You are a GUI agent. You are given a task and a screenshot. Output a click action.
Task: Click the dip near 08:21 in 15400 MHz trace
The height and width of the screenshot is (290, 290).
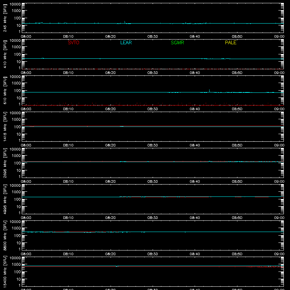pos(116,266)
